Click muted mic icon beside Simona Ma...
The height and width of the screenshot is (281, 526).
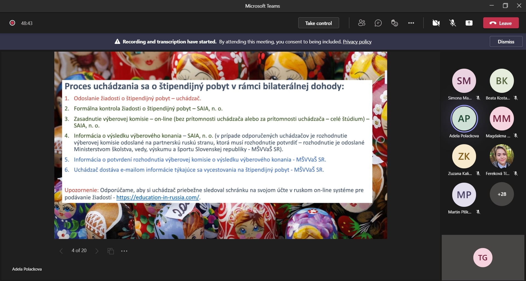[x=478, y=98]
